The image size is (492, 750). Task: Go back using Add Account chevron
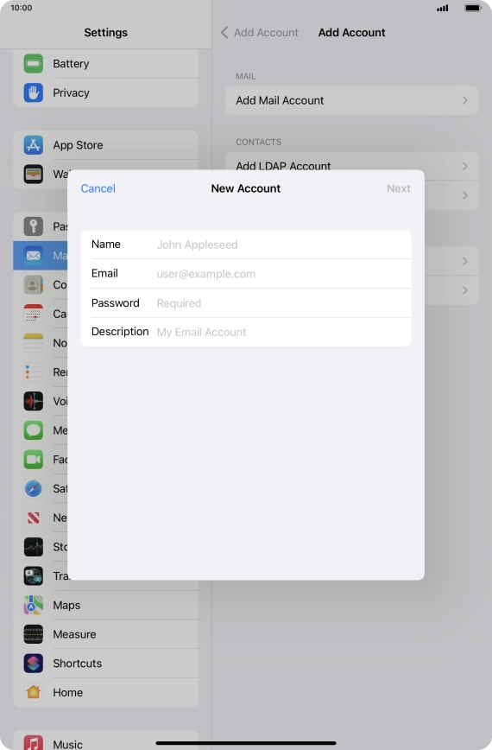[x=224, y=33]
